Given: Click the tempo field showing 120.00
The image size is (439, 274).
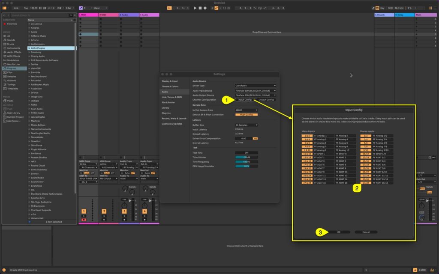Looking at the screenshot, I should click(34, 8).
